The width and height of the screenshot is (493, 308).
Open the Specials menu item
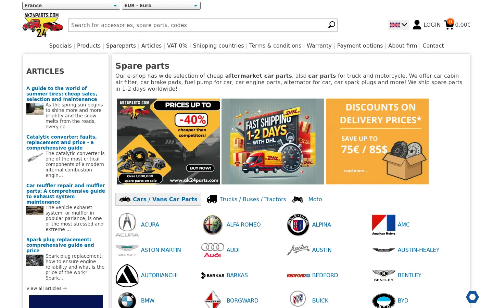click(x=60, y=46)
